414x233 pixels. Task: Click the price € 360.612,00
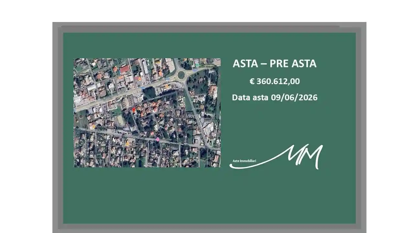[274, 82]
